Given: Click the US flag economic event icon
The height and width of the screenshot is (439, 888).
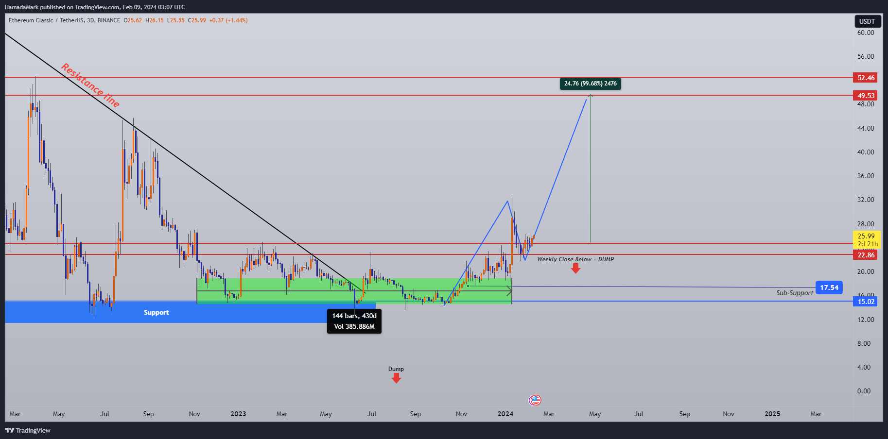Looking at the screenshot, I should coord(535,400).
